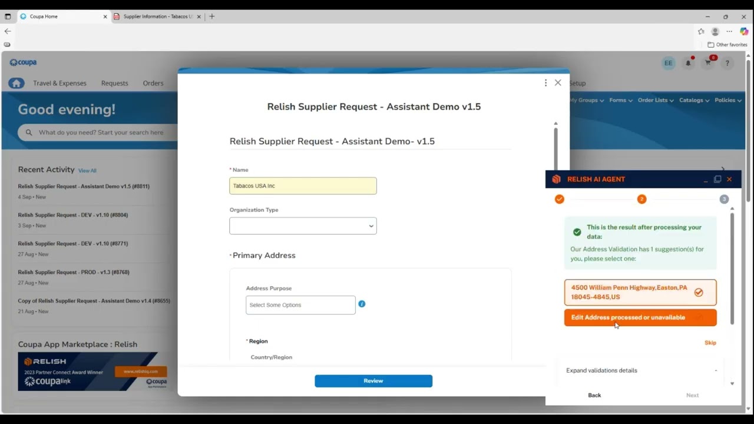Close the Relish AI Agent panel

[729, 179]
